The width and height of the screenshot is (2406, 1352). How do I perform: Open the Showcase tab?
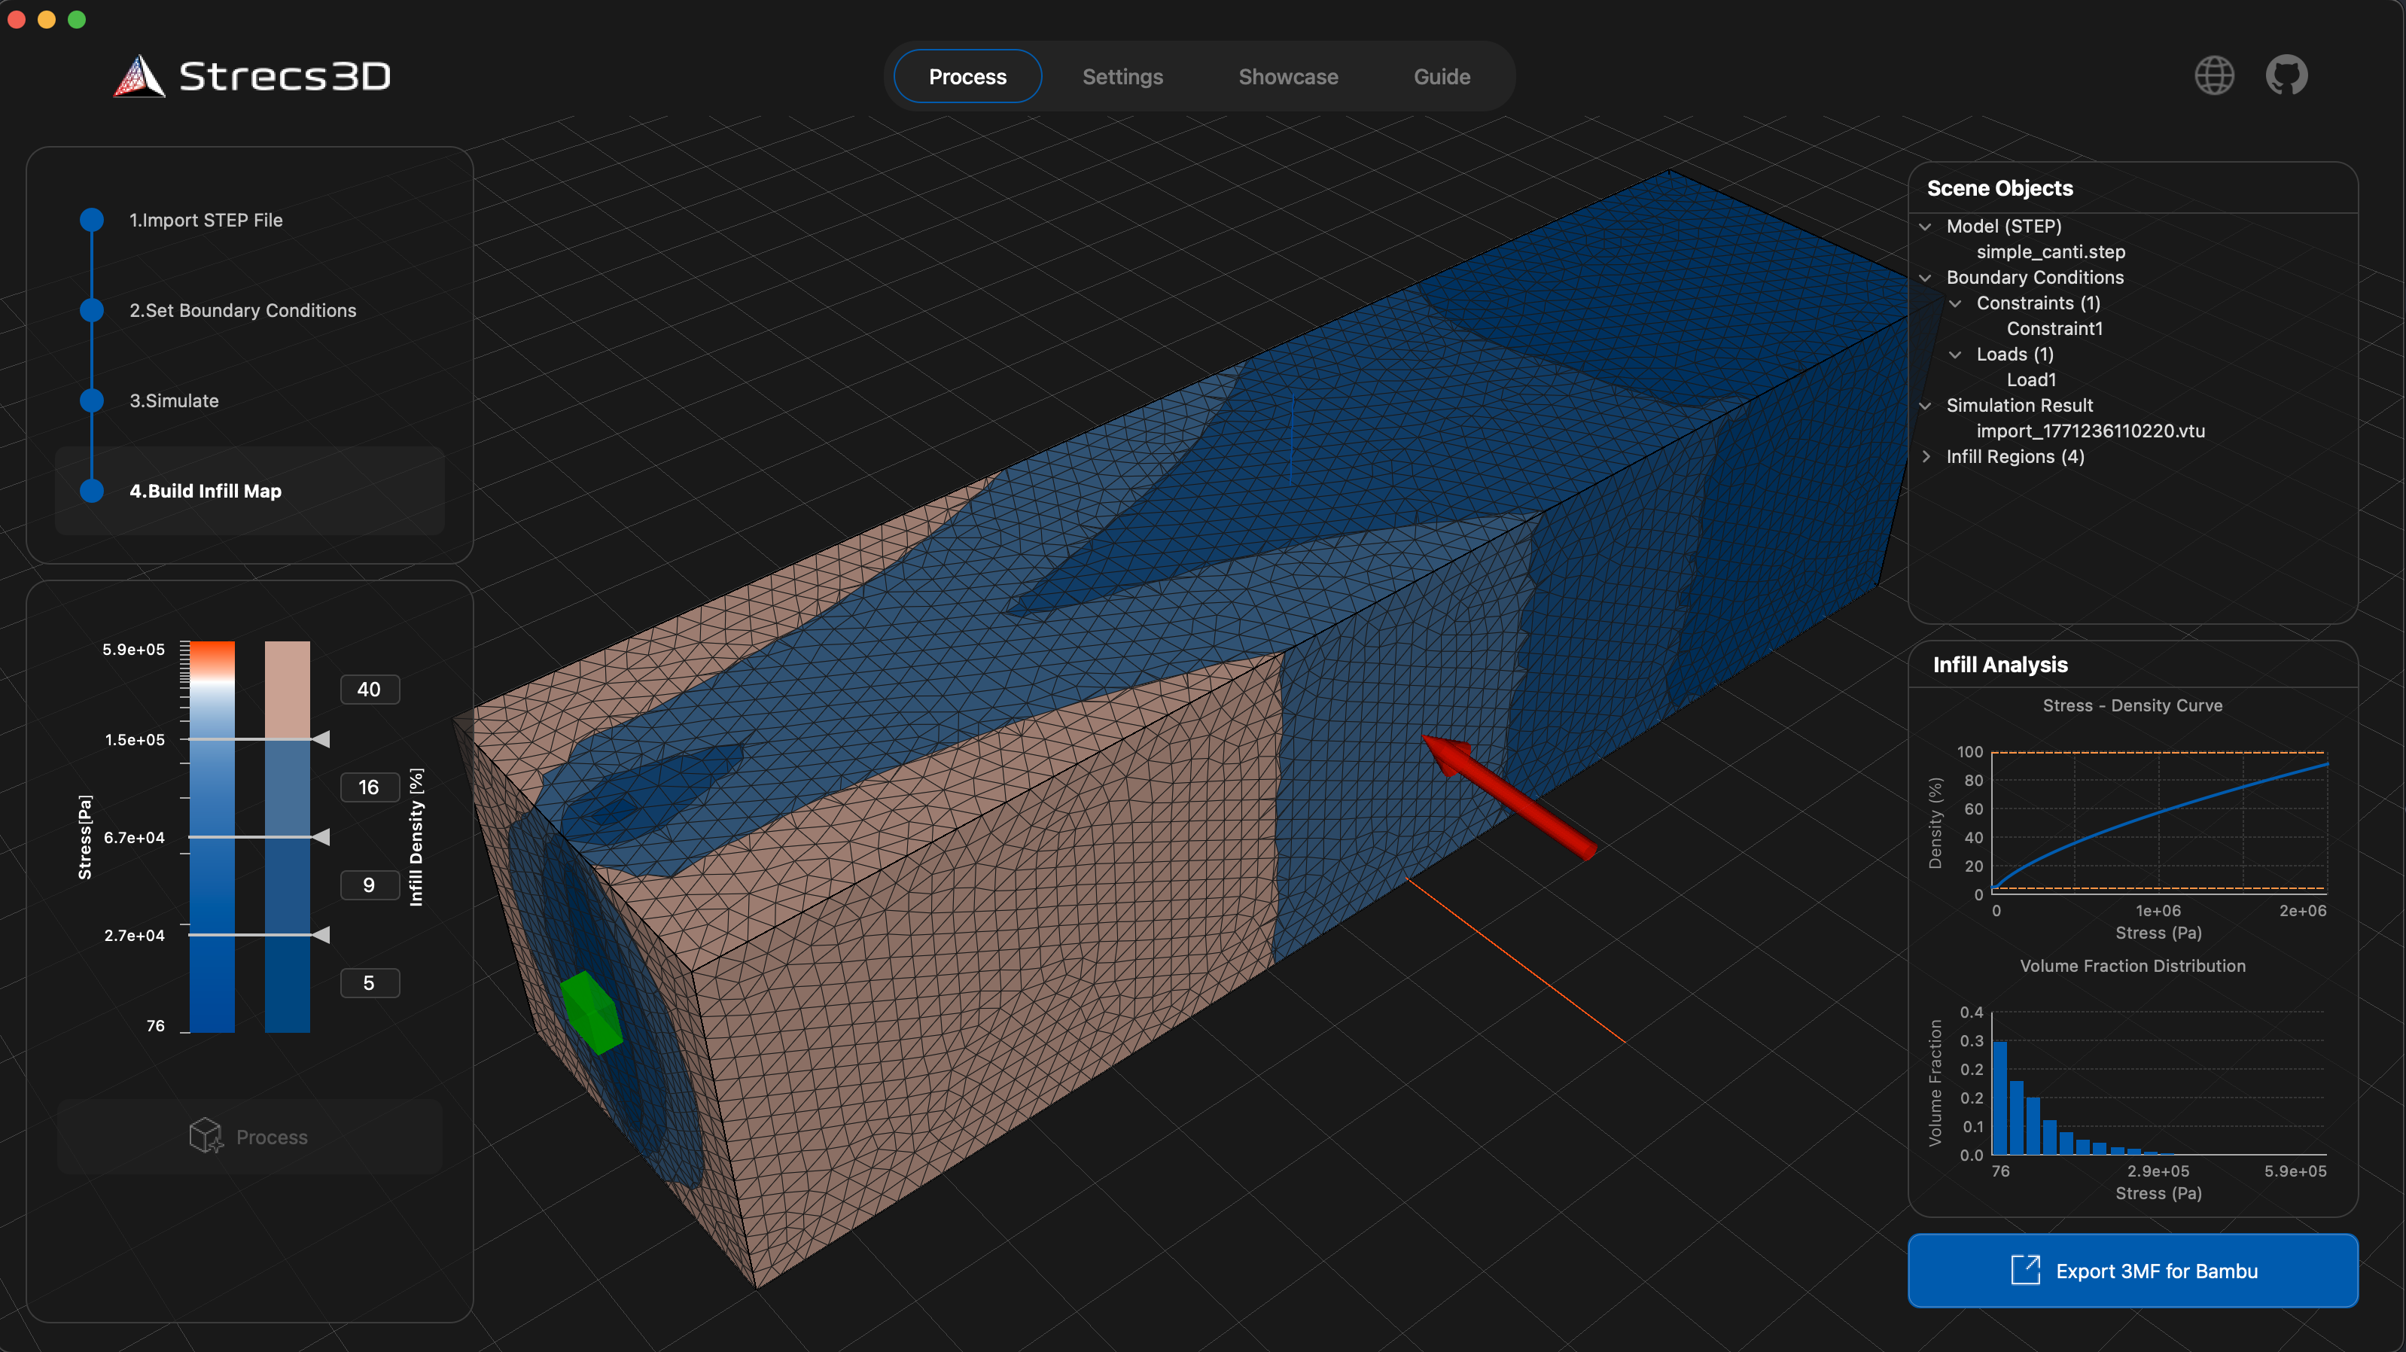pos(1288,77)
